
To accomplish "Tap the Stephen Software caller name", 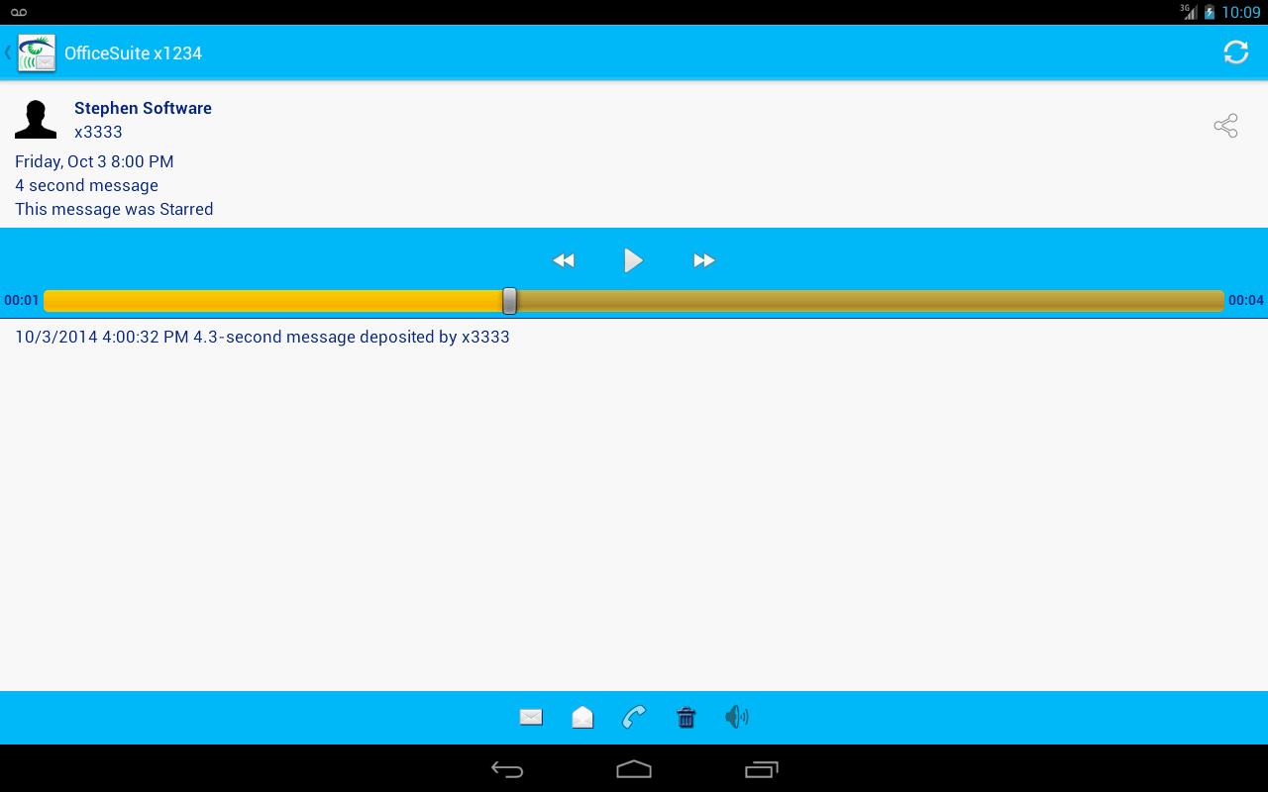I will pyautogui.click(x=143, y=108).
